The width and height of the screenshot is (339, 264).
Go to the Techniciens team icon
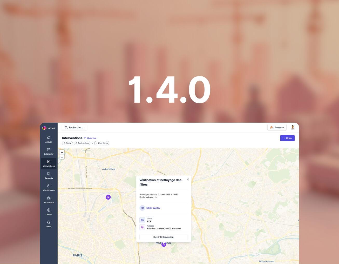[x=49, y=198]
